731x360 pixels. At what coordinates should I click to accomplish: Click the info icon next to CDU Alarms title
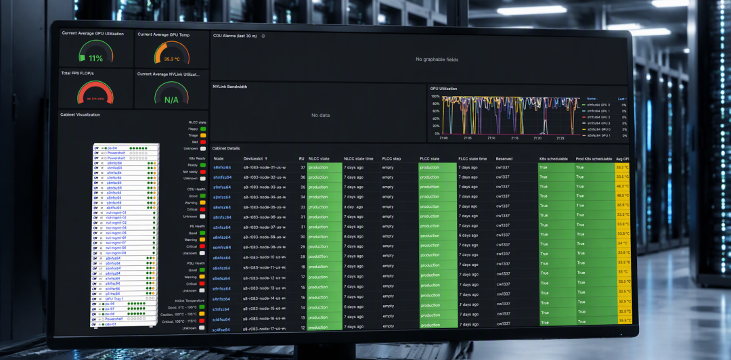click(x=263, y=35)
